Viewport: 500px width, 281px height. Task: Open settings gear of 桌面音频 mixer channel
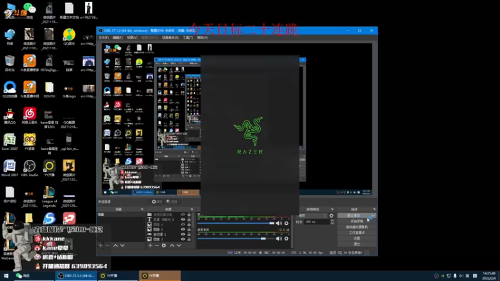coord(286,239)
